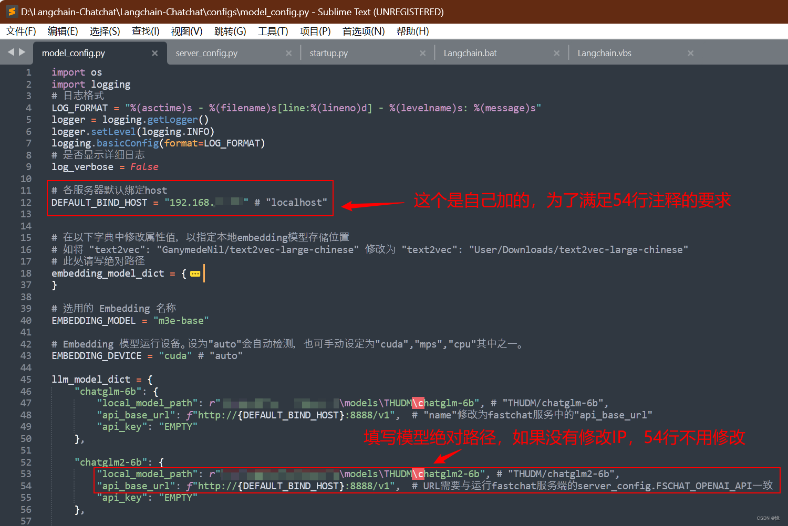Click line number 18 in the gutter
Screen dimensions: 788x526
26,273
